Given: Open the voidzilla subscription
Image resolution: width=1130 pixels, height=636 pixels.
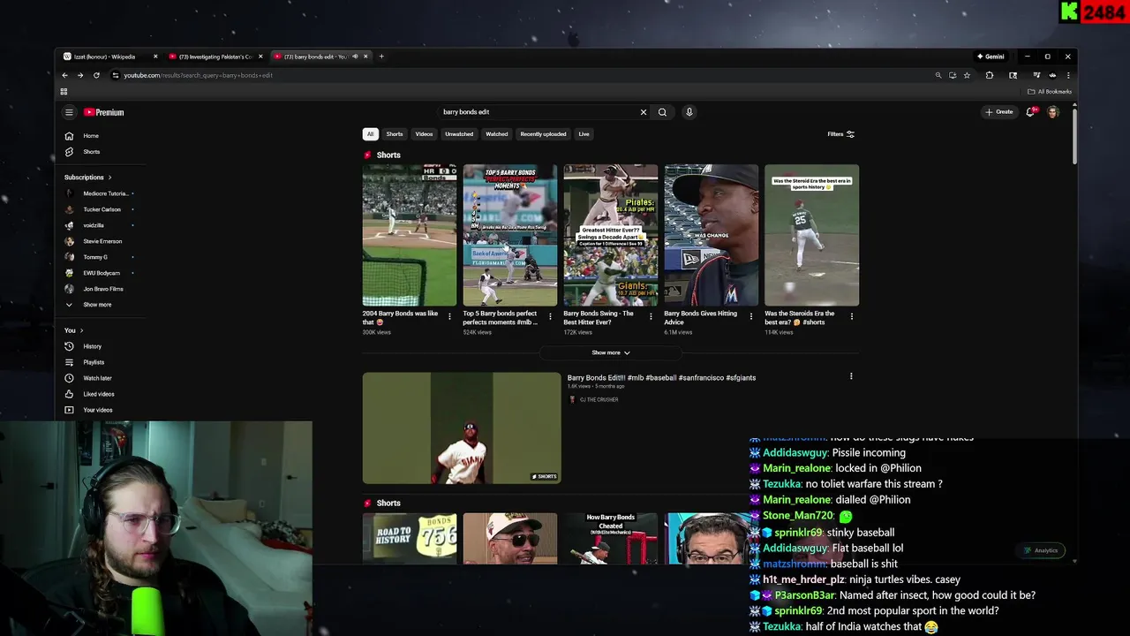Looking at the screenshot, I should click(x=94, y=225).
